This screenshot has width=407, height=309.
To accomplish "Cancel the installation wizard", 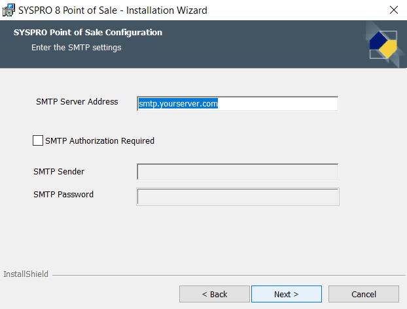I will (x=363, y=294).
